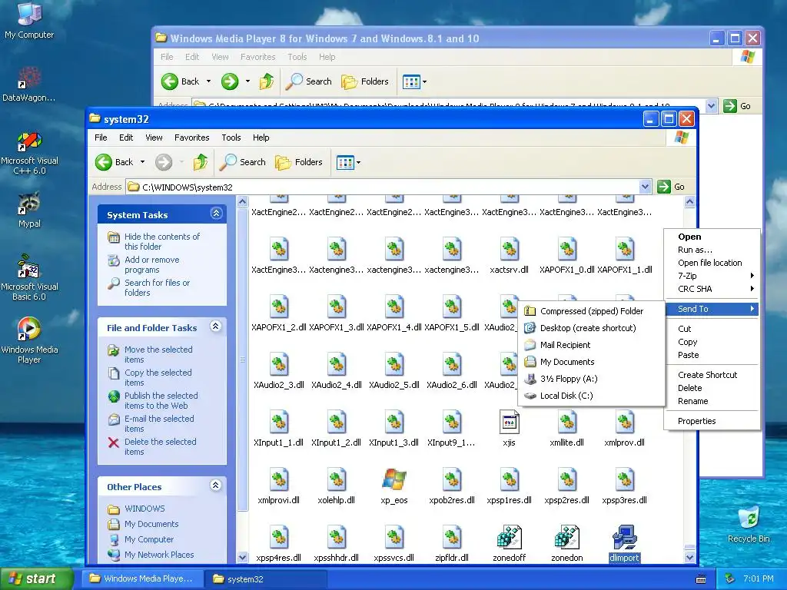
Task: Click Add or remove programs link
Action: point(151,264)
